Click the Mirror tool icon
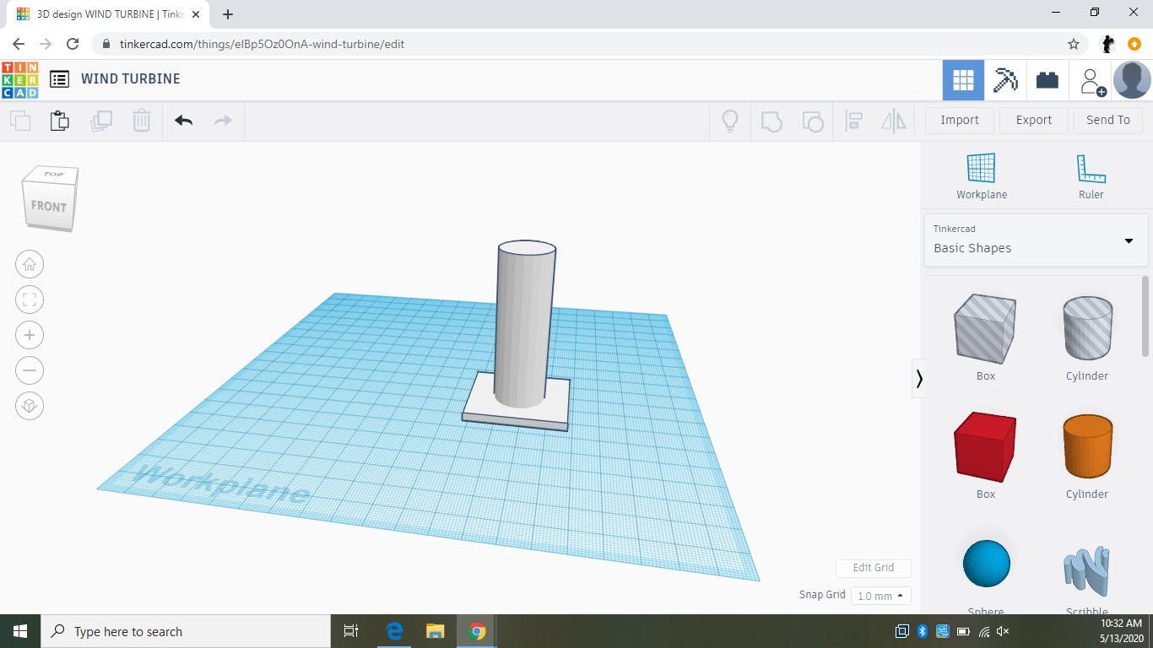This screenshot has height=648, width=1153. 894,121
